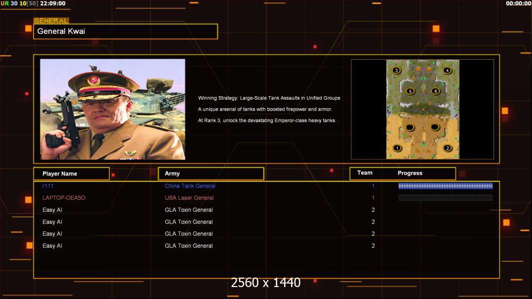This screenshot has height=299, width=532.
Task: Select start position 6 marker
Action: click(435, 91)
